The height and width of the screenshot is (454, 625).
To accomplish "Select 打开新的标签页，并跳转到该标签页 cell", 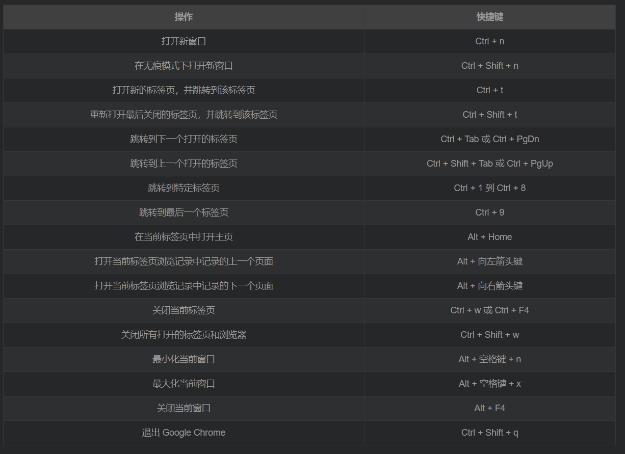I will point(184,90).
